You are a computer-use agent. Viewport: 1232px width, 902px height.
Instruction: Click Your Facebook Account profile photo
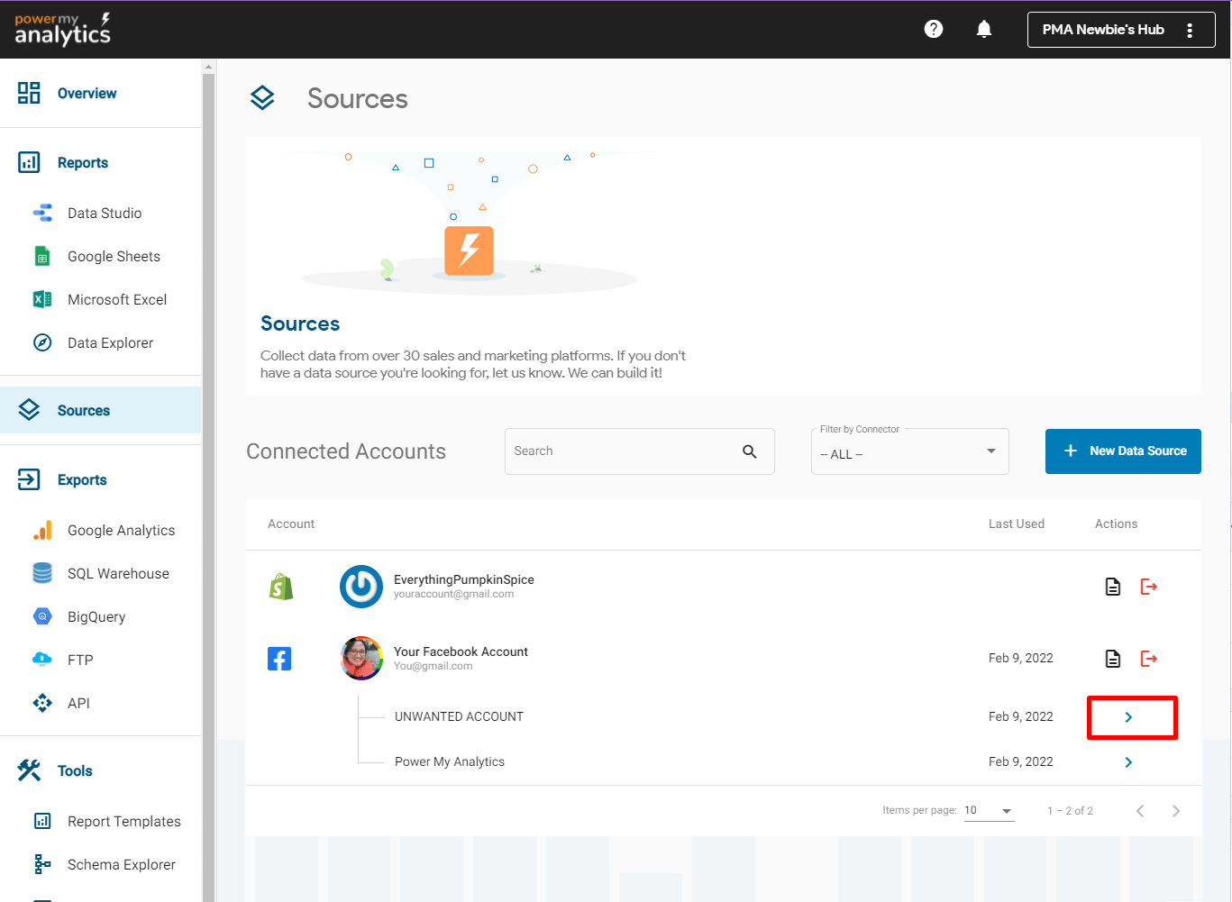361,659
